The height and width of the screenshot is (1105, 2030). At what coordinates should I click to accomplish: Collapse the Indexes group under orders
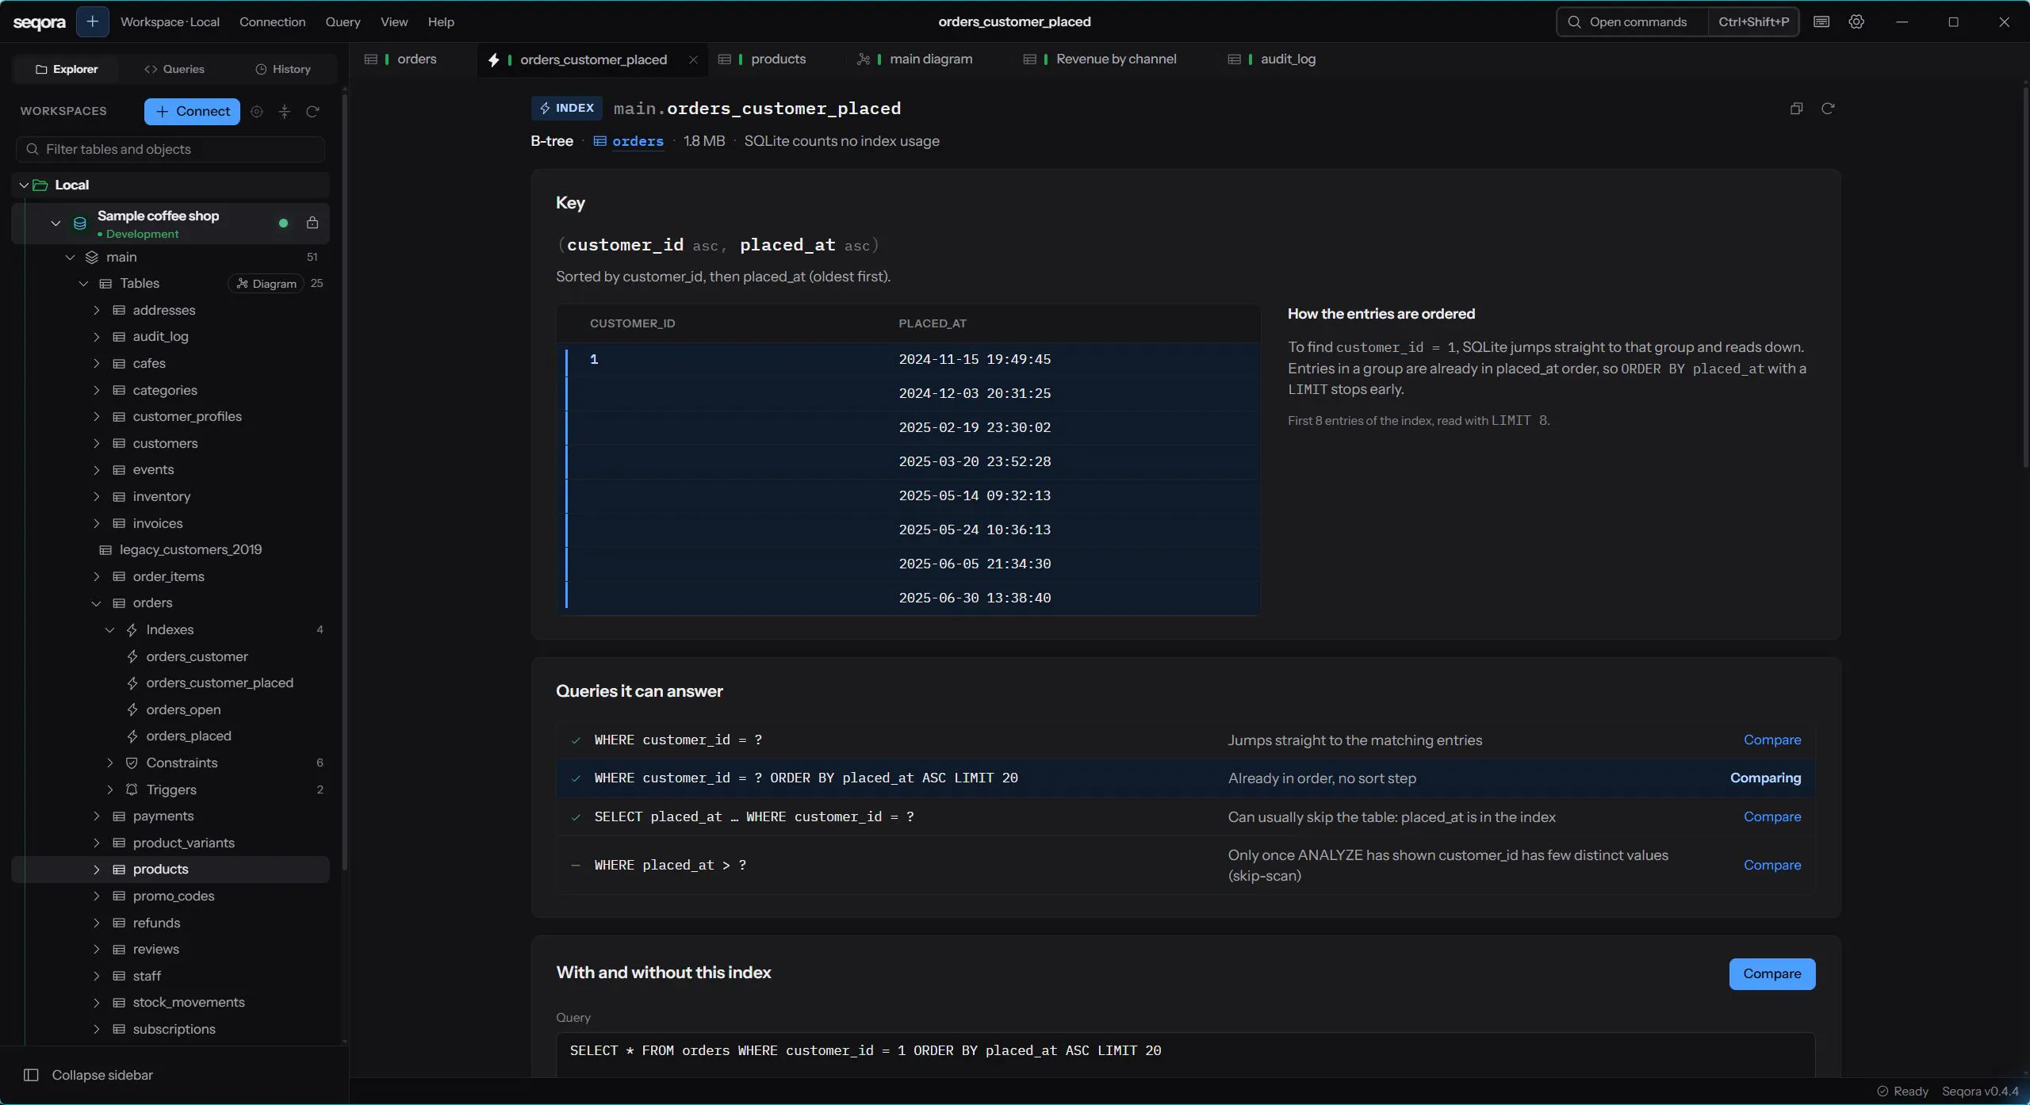pos(109,629)
